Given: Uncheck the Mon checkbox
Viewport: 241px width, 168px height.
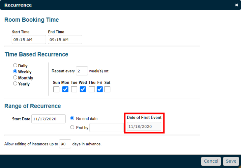Looking at the screenshot, I should point(65,89).
